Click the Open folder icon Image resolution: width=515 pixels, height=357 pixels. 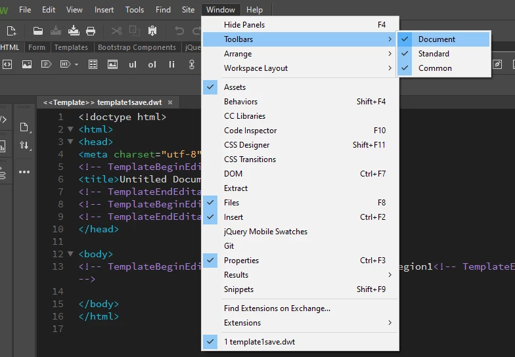[x=38, y=31]
